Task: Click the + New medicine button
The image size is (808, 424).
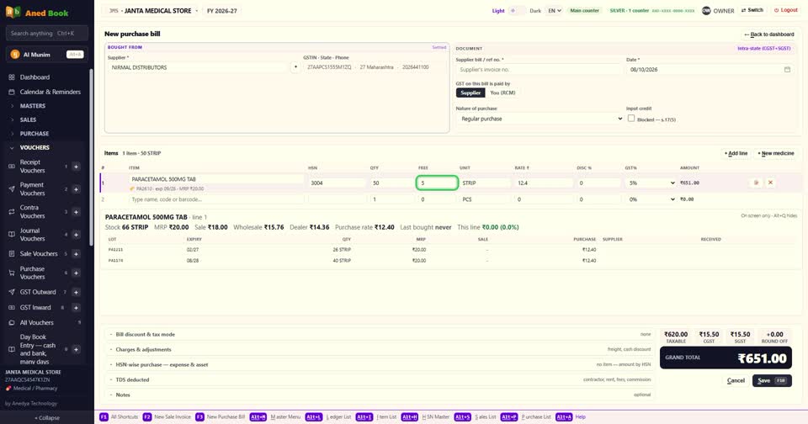Action: click(775, 153)
